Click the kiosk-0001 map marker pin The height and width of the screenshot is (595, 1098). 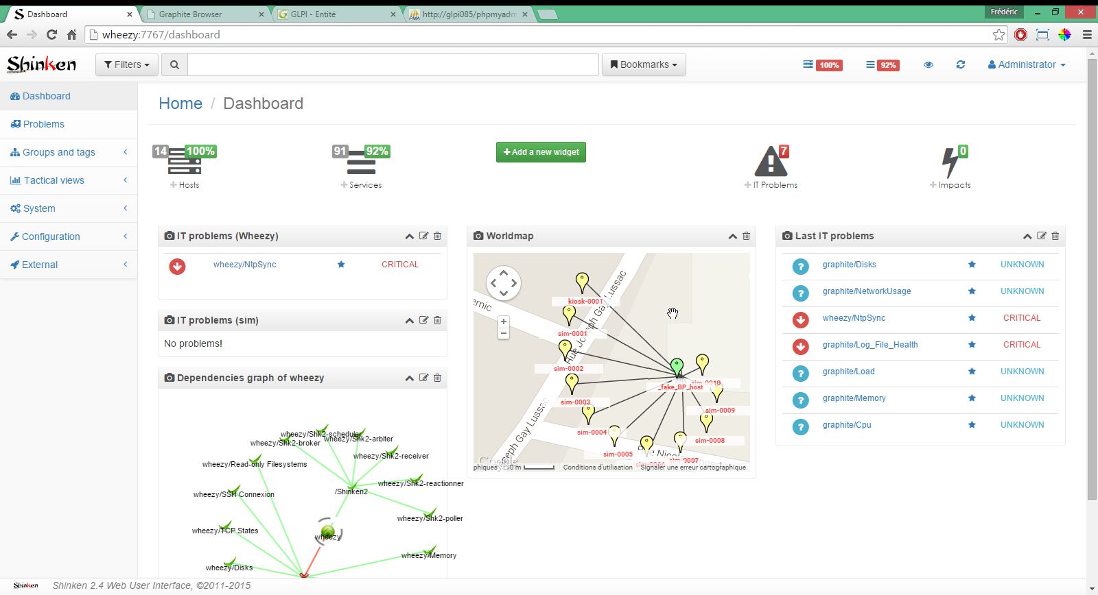582,282
